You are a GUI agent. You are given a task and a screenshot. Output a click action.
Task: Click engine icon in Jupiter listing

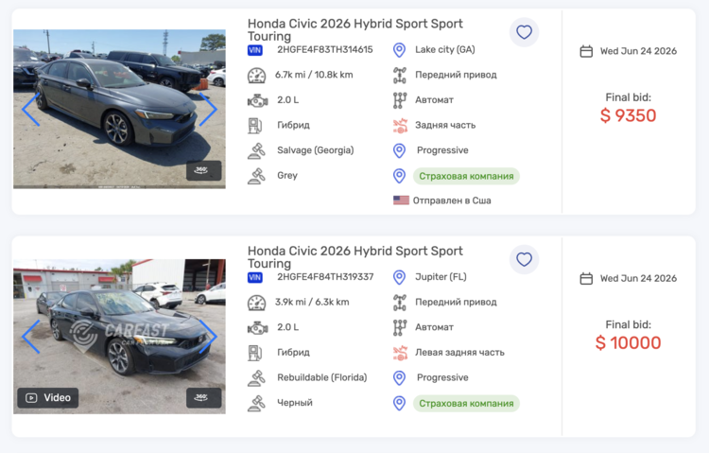pyautogui.click(x=257, y=327)
